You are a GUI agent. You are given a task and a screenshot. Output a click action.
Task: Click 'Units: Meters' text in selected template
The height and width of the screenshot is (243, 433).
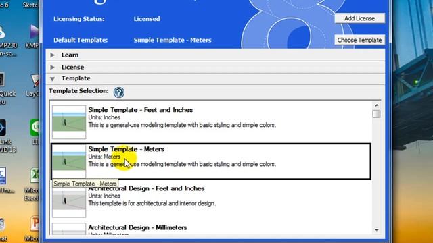[x=104, y=157]
